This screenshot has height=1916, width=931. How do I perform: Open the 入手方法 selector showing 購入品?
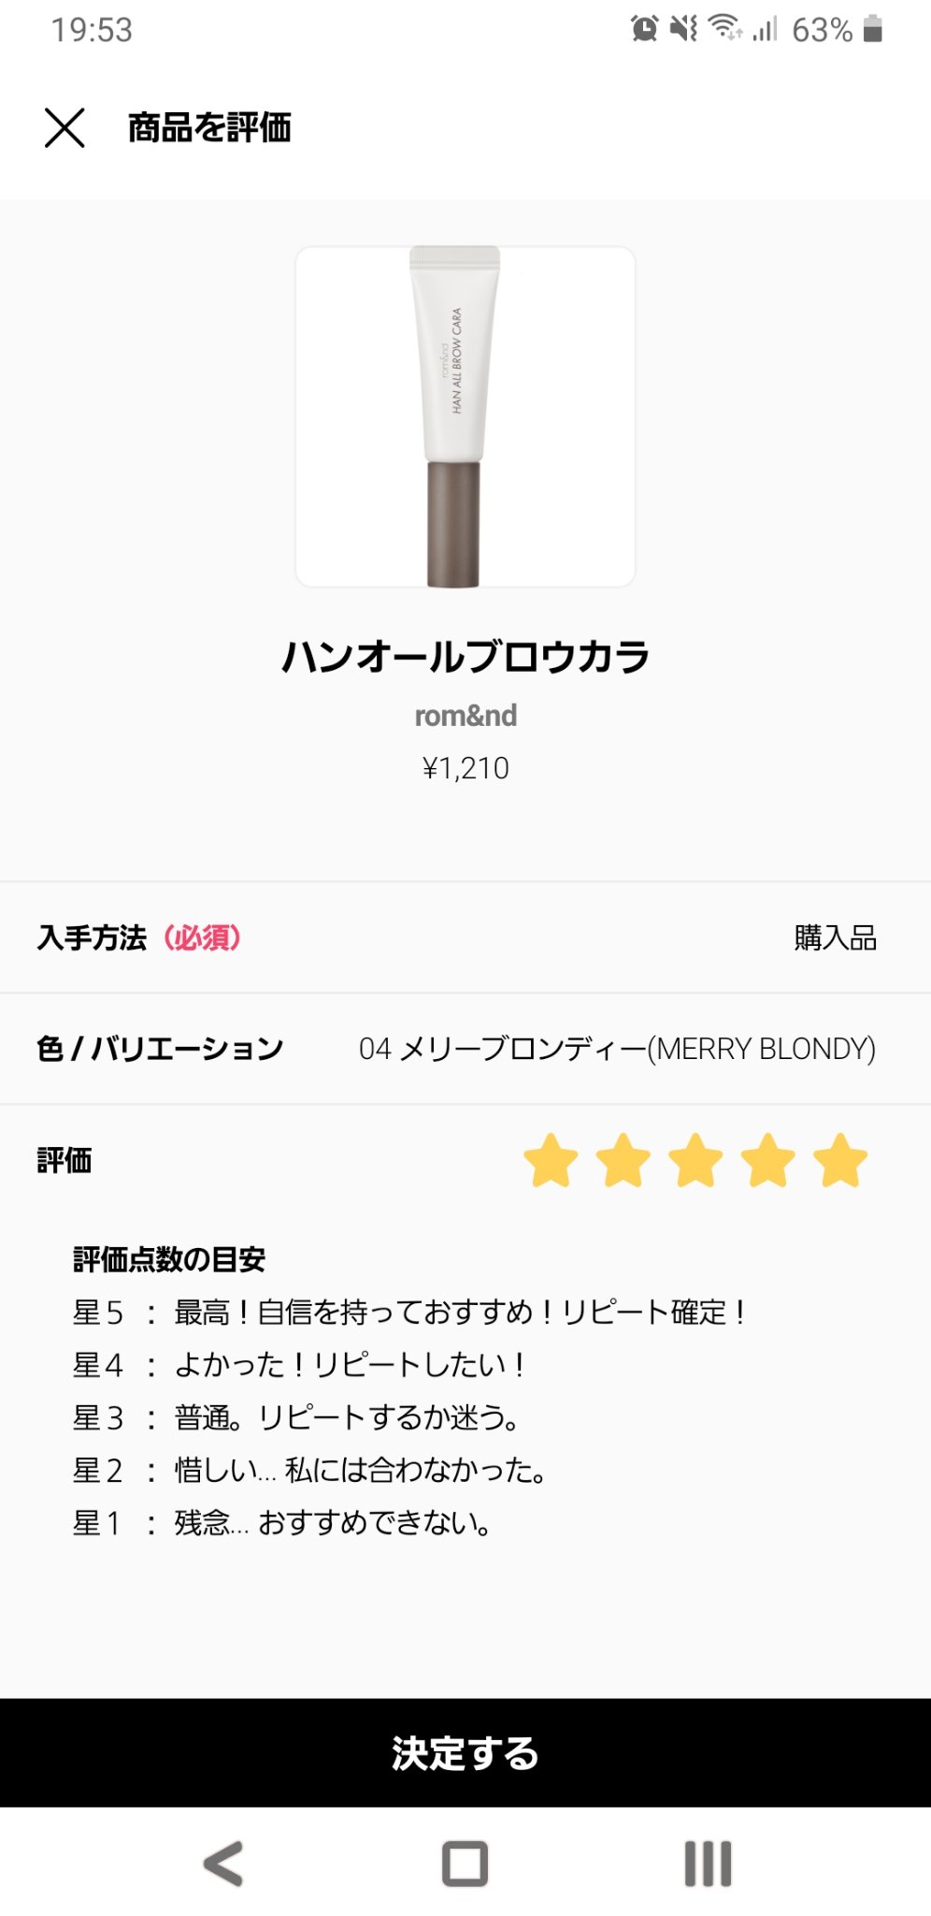(835, 937)
